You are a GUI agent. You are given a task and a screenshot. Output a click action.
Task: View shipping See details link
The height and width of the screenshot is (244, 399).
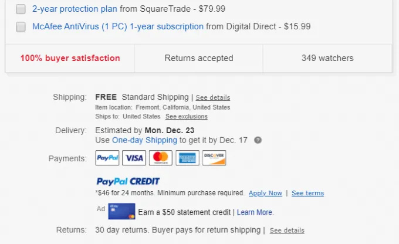click(213, 97)
